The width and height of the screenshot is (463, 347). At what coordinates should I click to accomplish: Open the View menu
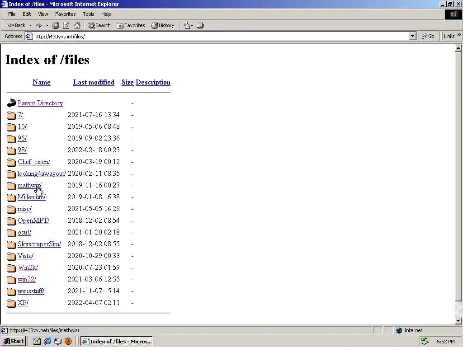pyautogui.click(x=43, y=14)
